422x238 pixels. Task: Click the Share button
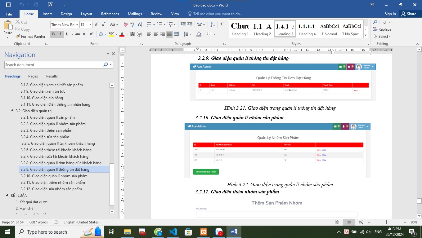408,14
